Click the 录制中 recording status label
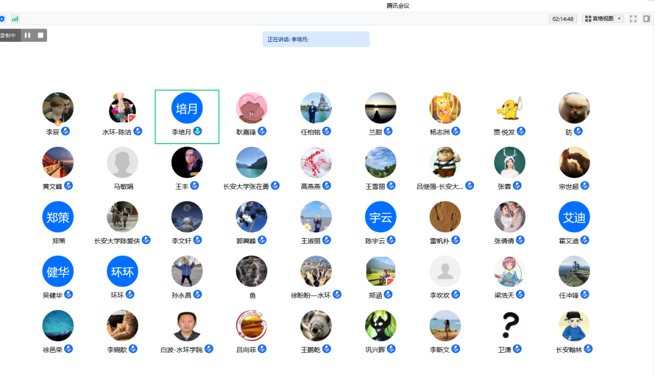Viewport: 655px width, 377px height. click(8, 35)
